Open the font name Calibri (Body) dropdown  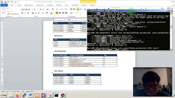click(x=32, y=9)
